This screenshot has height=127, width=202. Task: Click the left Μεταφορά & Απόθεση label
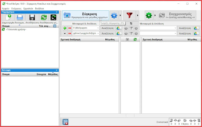84,24
